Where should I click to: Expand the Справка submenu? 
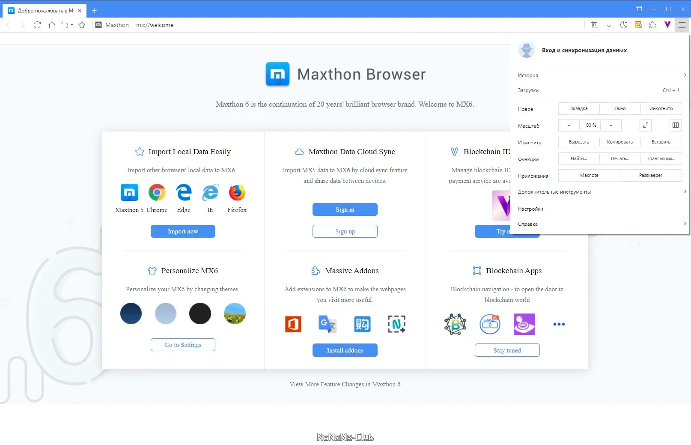[x=599, y=224]
